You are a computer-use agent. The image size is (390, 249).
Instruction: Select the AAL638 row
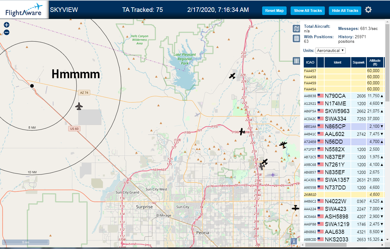click(x=344, y=232)
